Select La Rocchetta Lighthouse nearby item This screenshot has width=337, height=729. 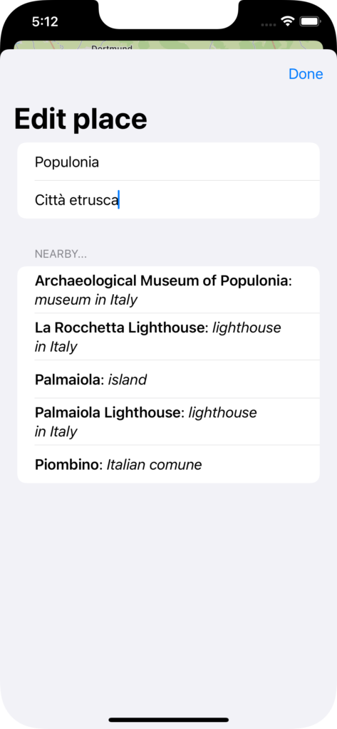168,337
